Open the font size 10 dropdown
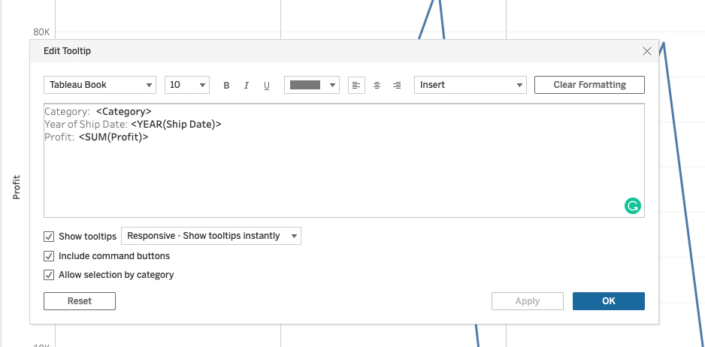This screenshot has width=705, height=347. point(187,85)
